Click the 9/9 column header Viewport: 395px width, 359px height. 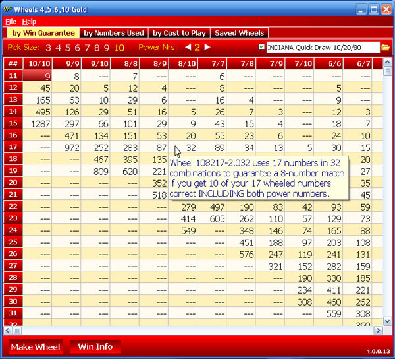coord(66,63)
